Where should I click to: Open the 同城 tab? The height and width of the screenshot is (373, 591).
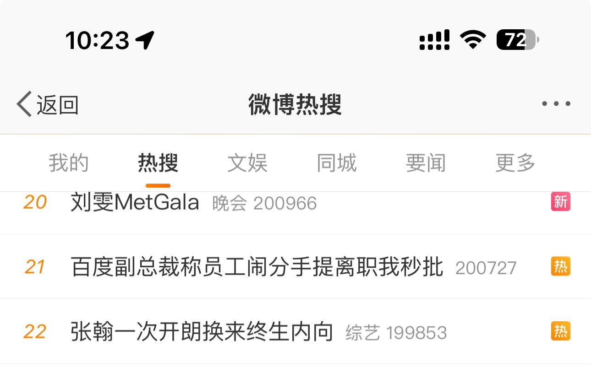[337, 163]
